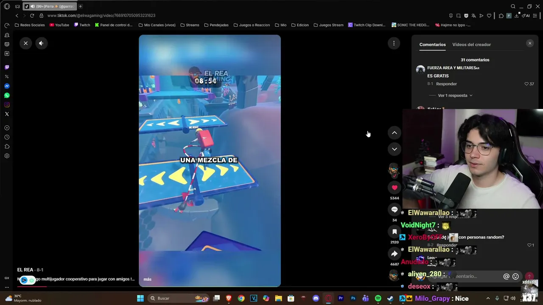Image resolution: width=543 pixels, height=305 pixels.
Task: Open the three-dot video options menu
Action: coord(394,43)
